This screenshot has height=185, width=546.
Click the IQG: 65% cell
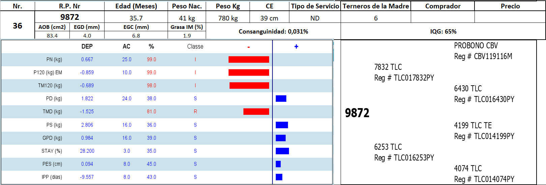click(443, 32)
